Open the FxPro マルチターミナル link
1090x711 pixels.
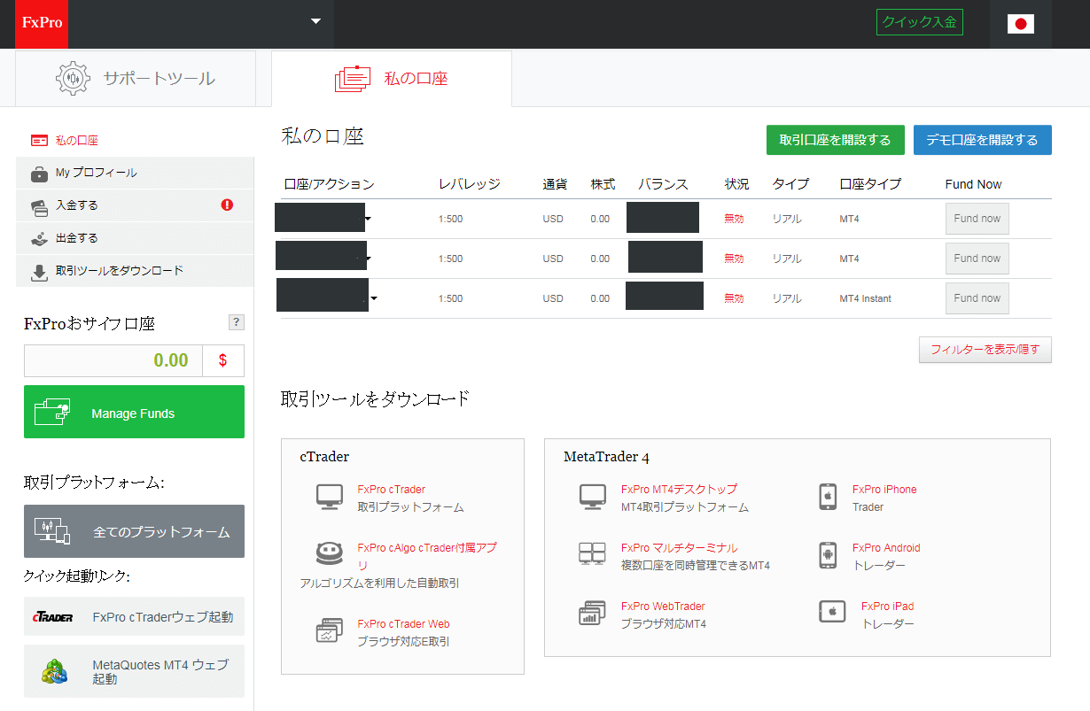tap(679, 548)
